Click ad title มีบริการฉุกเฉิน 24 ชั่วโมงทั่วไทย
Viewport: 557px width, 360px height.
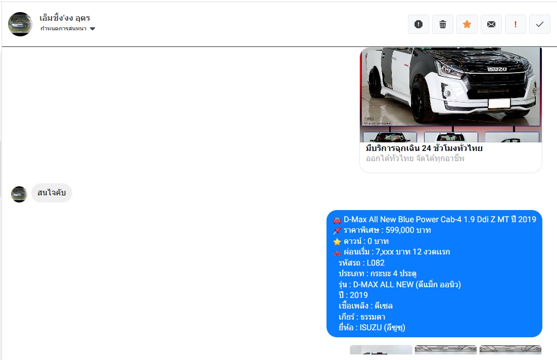coord(424,148)
